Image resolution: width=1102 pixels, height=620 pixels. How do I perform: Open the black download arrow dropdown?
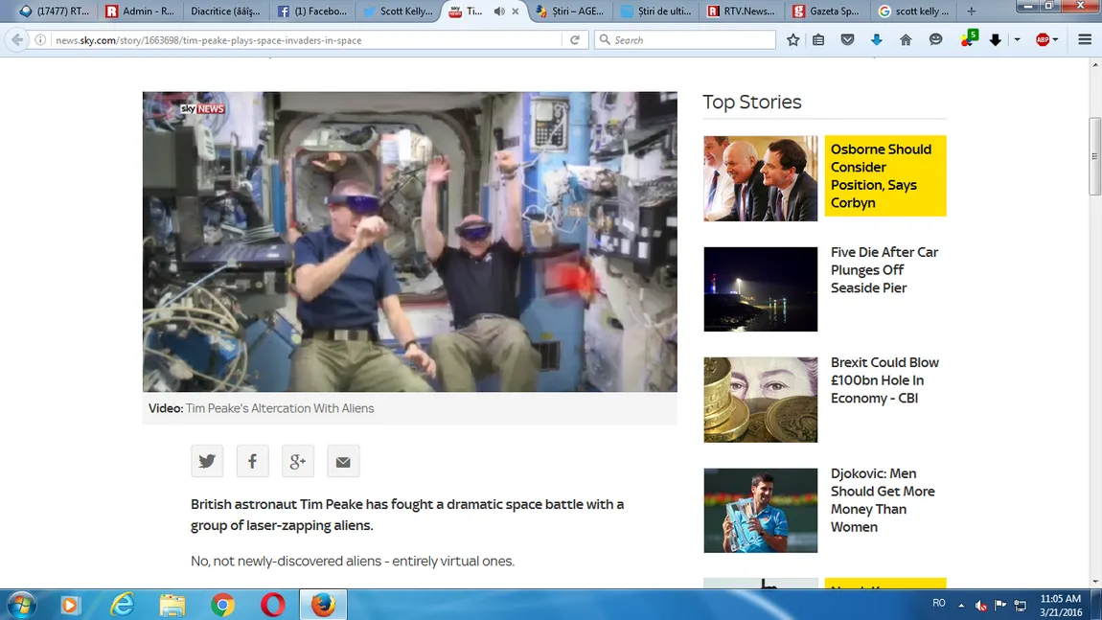(x=1017, y=40)
